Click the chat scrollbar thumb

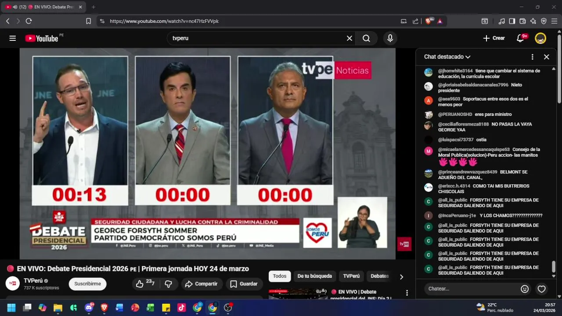tap(553, 266)
